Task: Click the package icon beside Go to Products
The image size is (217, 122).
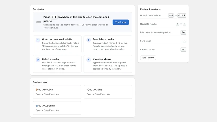Action: pyautogui.click(x=37, y=90)
